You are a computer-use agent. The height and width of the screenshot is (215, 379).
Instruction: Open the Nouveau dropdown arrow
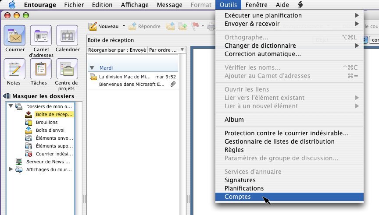pos(124,26)
